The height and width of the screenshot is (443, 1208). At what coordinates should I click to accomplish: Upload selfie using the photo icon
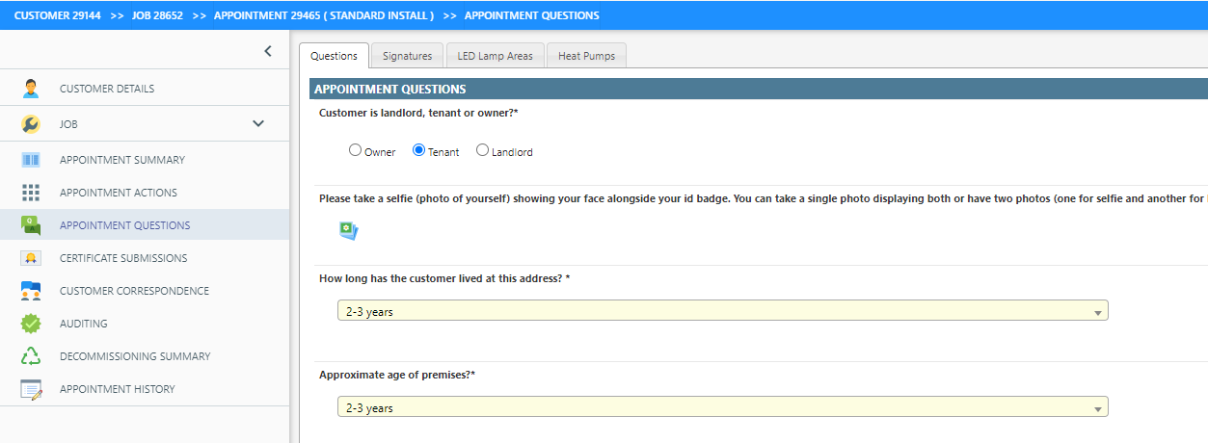point(348,230)
